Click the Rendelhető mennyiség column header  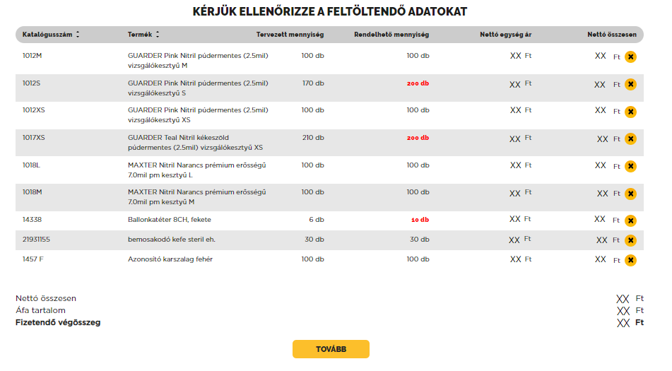(391, 35)
